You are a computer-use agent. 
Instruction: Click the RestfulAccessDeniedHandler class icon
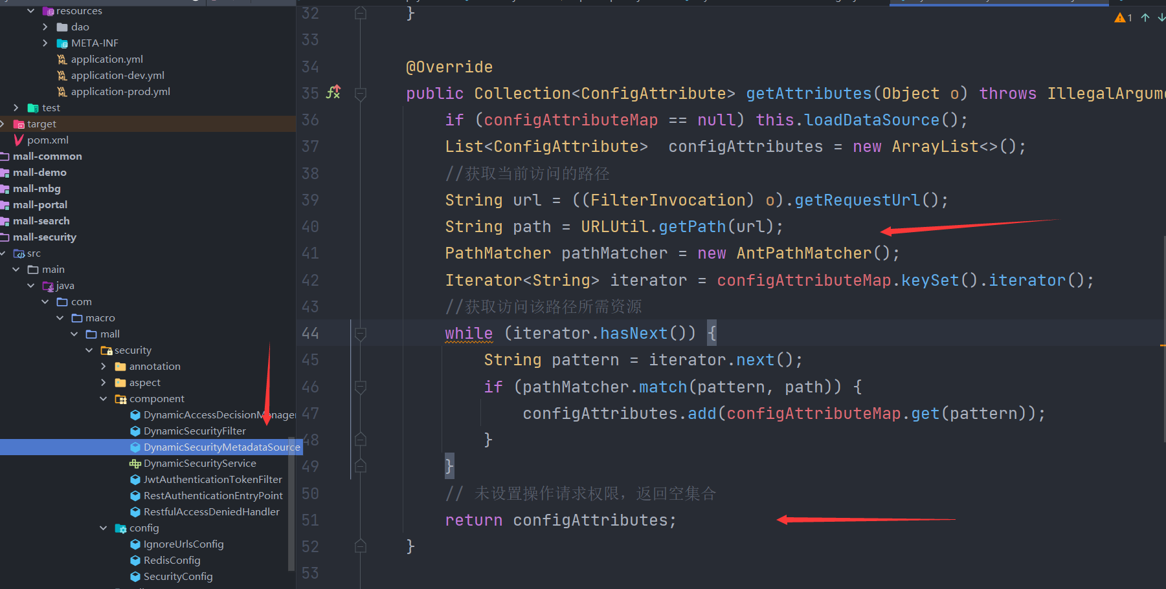pos(135,511)
